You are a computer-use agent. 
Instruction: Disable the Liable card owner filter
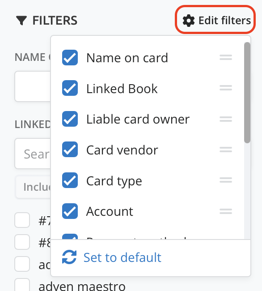point(70,119)
